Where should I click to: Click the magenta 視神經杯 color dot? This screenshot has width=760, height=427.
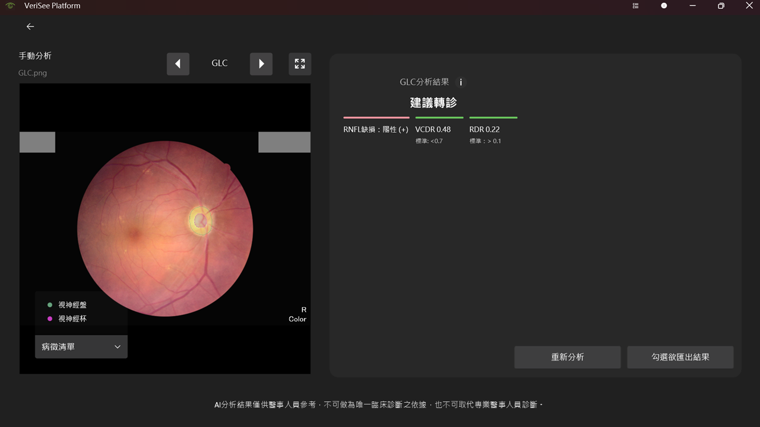tap(50, 319)
